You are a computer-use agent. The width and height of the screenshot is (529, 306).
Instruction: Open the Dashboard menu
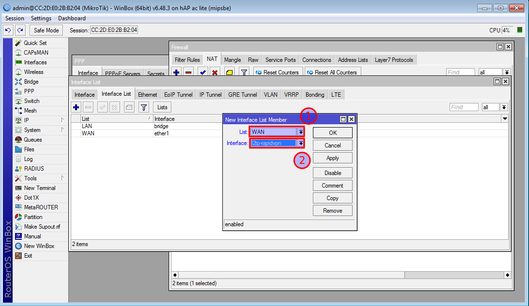[72, 18]
